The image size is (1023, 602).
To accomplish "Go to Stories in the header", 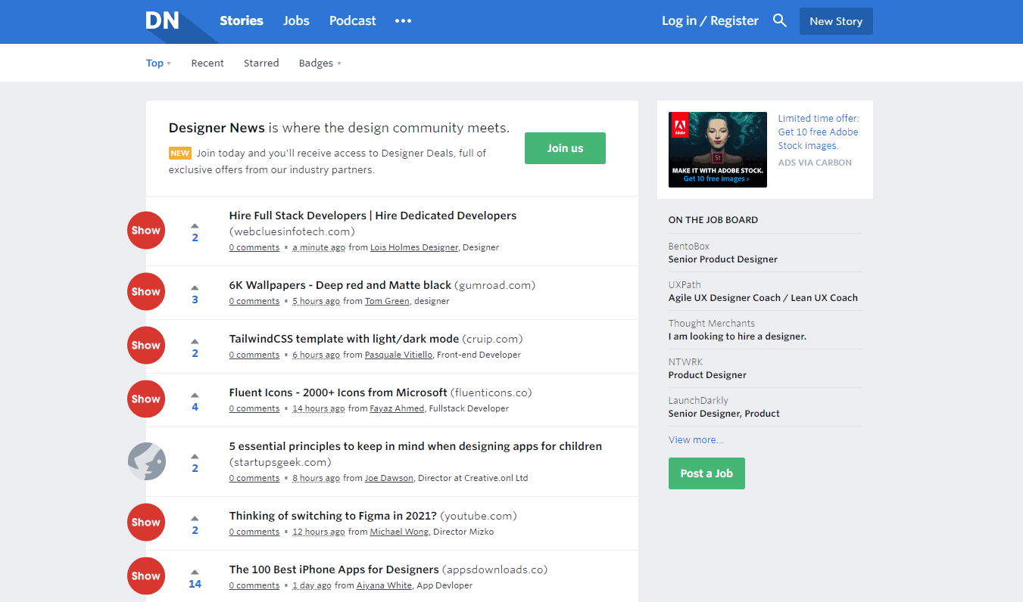I will pos(242,21).
